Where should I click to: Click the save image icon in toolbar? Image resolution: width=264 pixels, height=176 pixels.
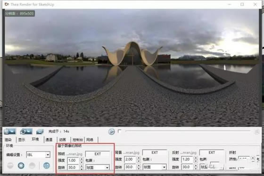pos(9,131)
